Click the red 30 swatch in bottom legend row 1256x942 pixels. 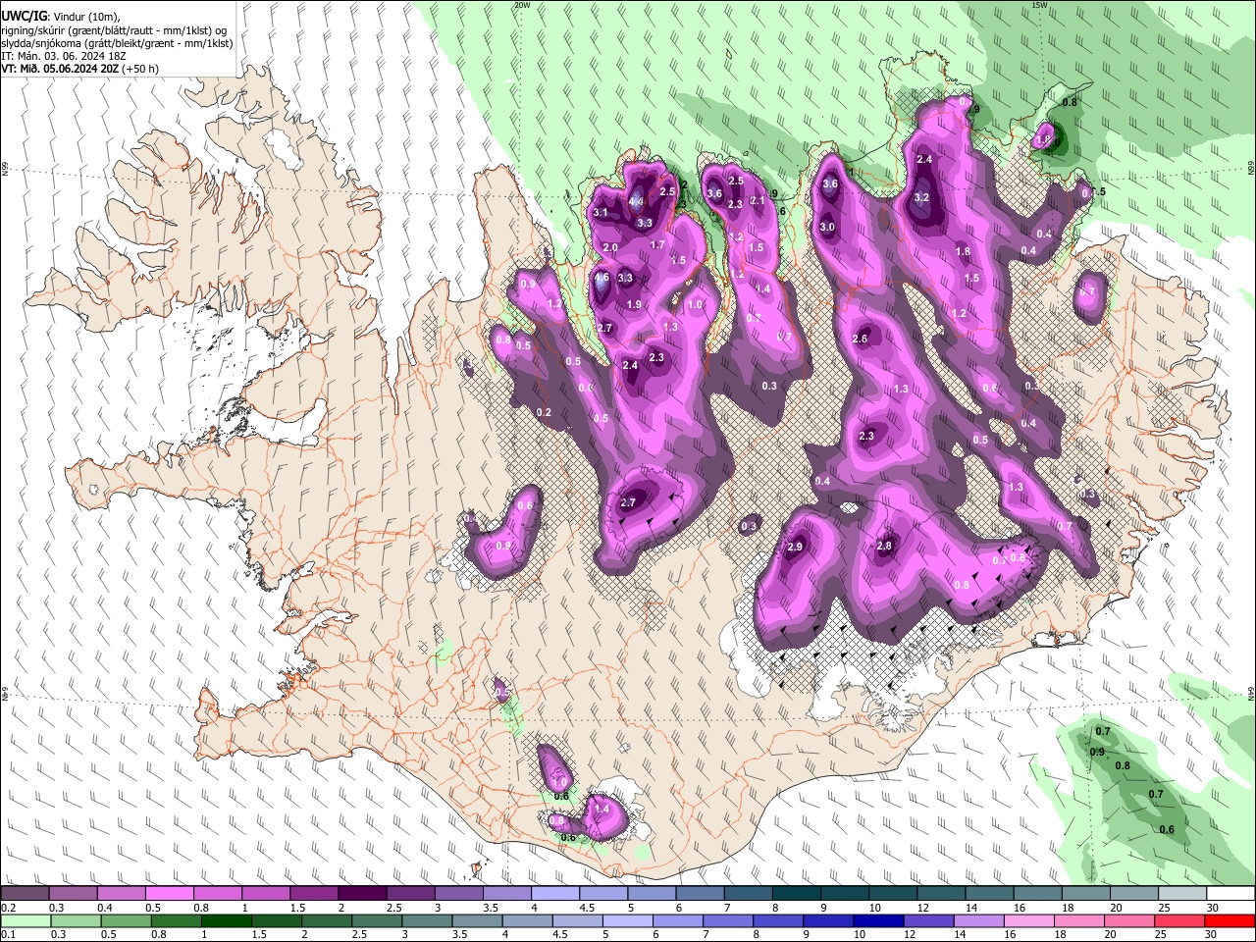[x=1231, y=920]
